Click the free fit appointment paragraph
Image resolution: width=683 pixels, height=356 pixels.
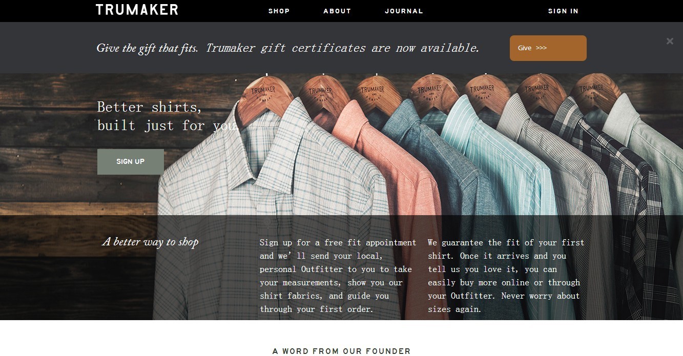pyautogui.click(x=338, y=276)
